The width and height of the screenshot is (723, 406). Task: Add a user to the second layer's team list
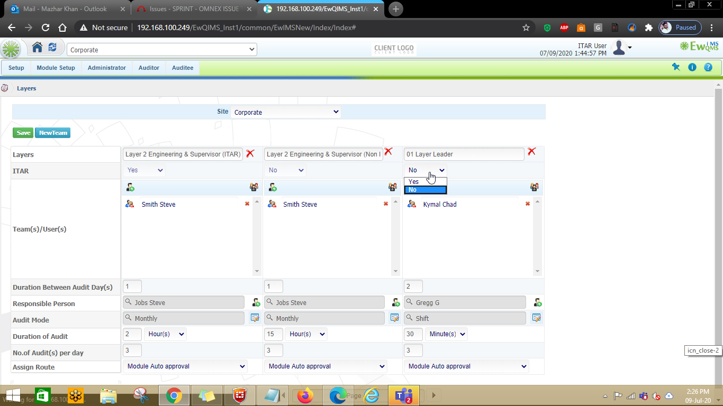(273, 187)
